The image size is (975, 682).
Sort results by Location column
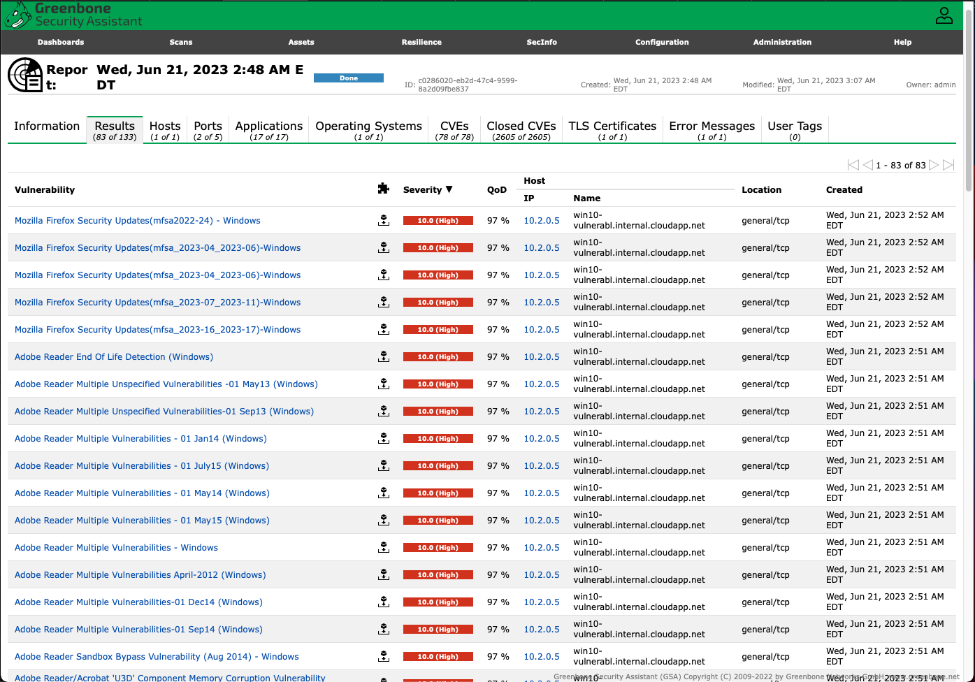tap(762, 189)
